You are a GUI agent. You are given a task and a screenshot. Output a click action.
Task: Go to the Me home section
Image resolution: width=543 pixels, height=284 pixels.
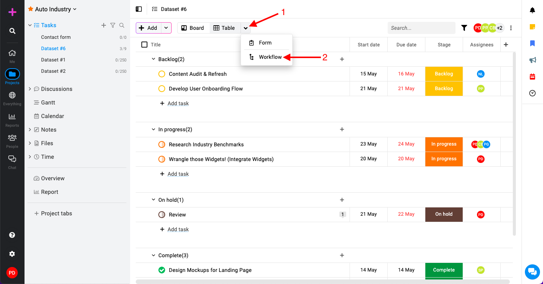(12, 55)
